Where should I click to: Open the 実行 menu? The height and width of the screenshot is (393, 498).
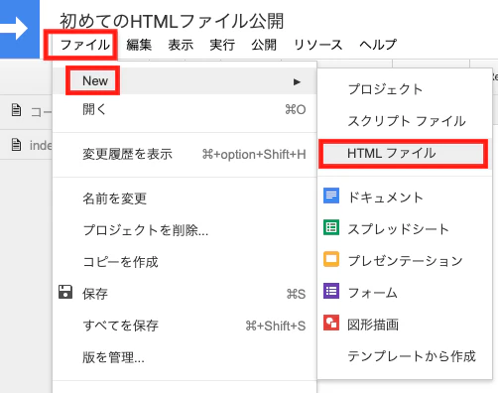coord(222,45)
